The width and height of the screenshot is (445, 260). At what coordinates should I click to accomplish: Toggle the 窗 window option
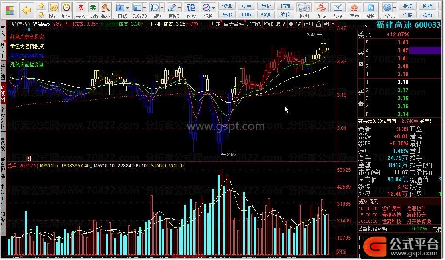click(x=298, y=24)
